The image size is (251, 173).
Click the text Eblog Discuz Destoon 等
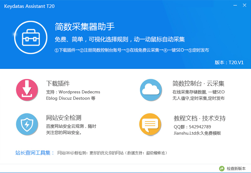[71, 98]
